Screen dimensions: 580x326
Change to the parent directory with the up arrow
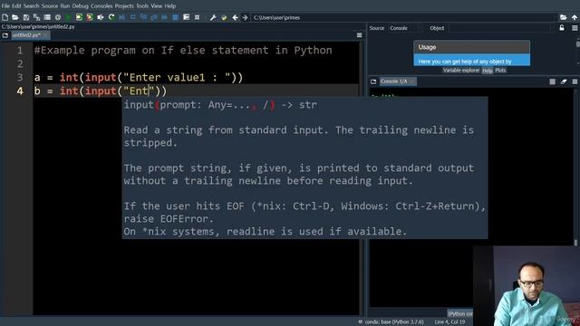[x=574, y=17]
